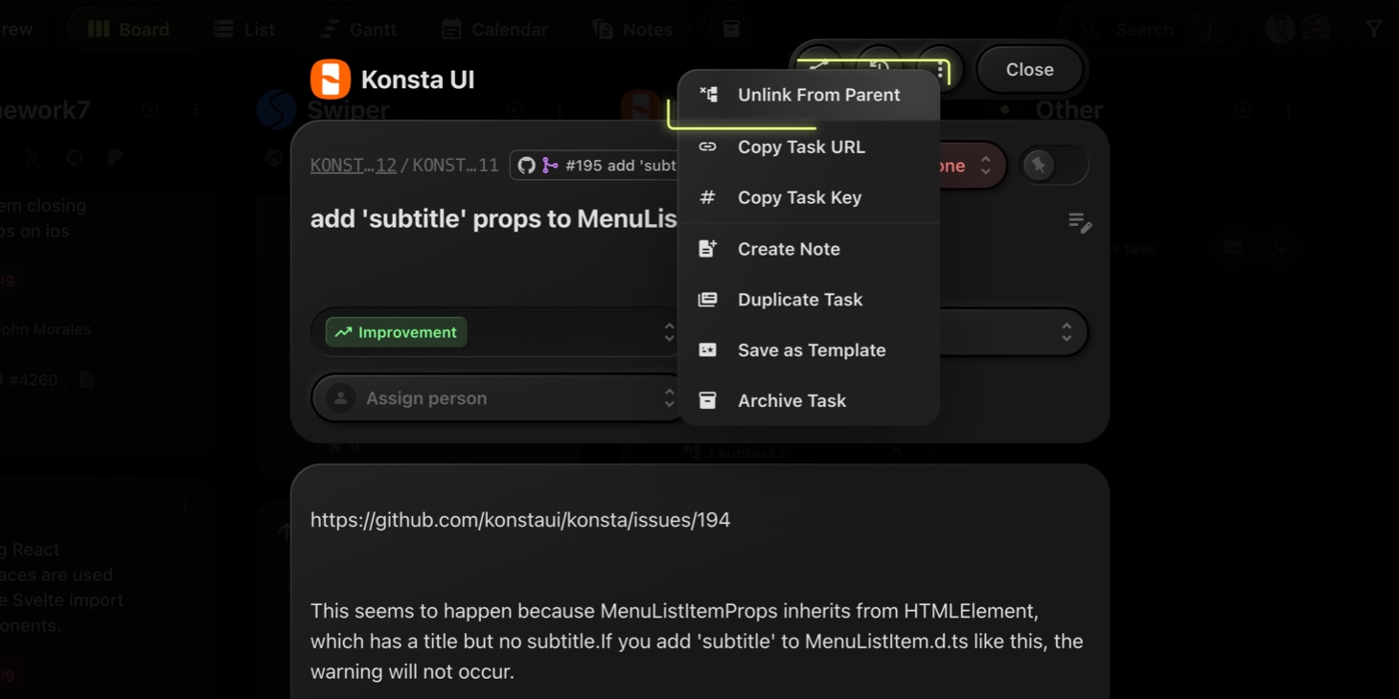Click the three-dot more options icon
Screen dimensions: 1399x699
(x=941, y=70)
